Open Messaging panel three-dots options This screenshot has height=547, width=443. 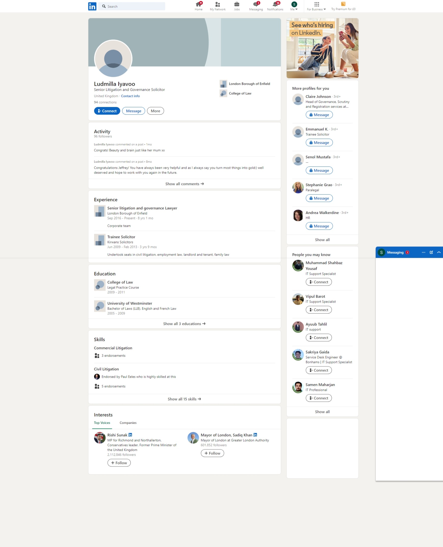tap(424, 252)
